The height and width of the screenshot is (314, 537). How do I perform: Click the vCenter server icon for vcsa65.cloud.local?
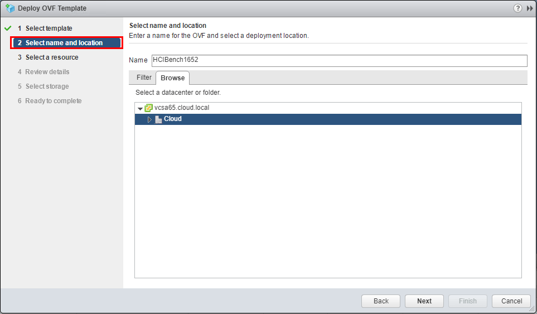148,108
